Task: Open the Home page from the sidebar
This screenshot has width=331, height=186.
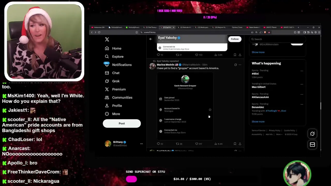Action: click(x=113, y=49)
